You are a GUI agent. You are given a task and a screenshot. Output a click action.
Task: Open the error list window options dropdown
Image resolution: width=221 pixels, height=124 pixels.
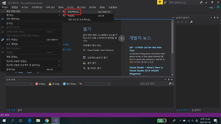(x=165, y=79)
